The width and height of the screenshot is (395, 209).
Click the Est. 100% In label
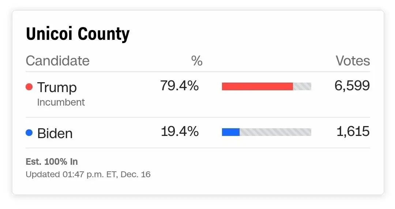click(52, 161)
